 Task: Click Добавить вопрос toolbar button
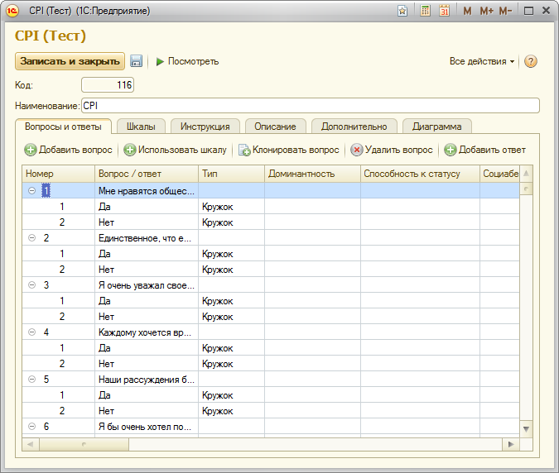click(68, 150)
